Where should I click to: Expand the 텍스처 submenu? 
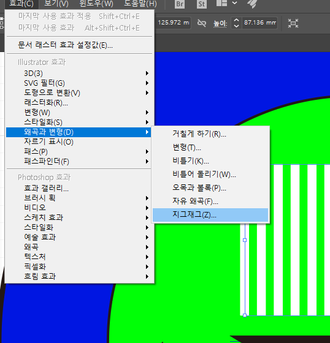pos(79,257)
